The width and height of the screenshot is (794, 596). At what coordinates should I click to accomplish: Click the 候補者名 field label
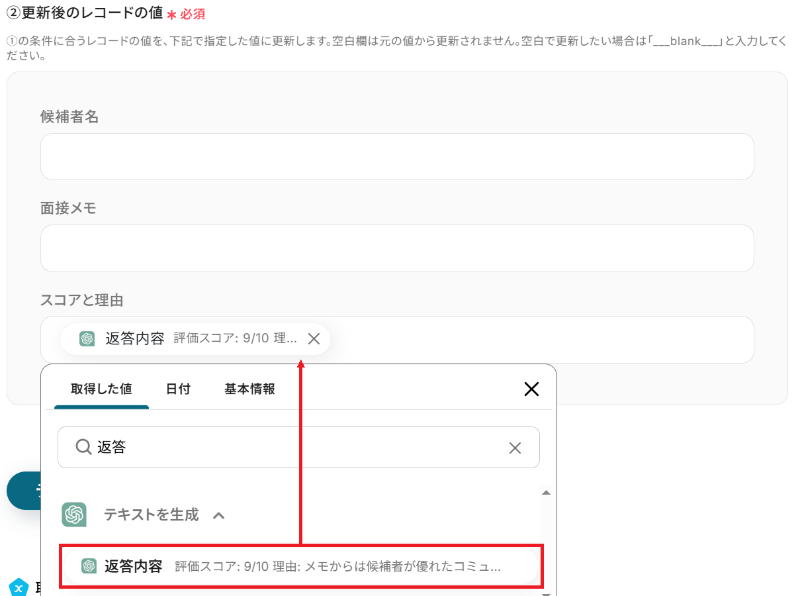pos(69,117)
